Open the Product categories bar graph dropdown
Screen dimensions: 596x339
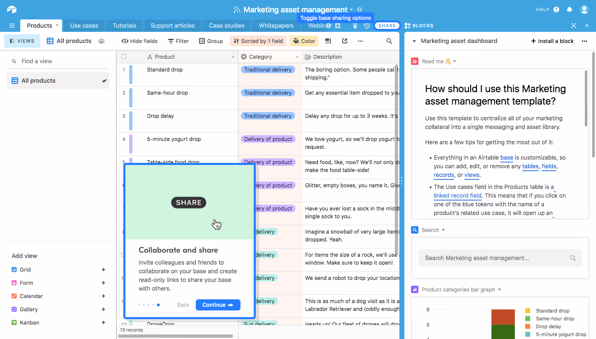coord(500,289)
